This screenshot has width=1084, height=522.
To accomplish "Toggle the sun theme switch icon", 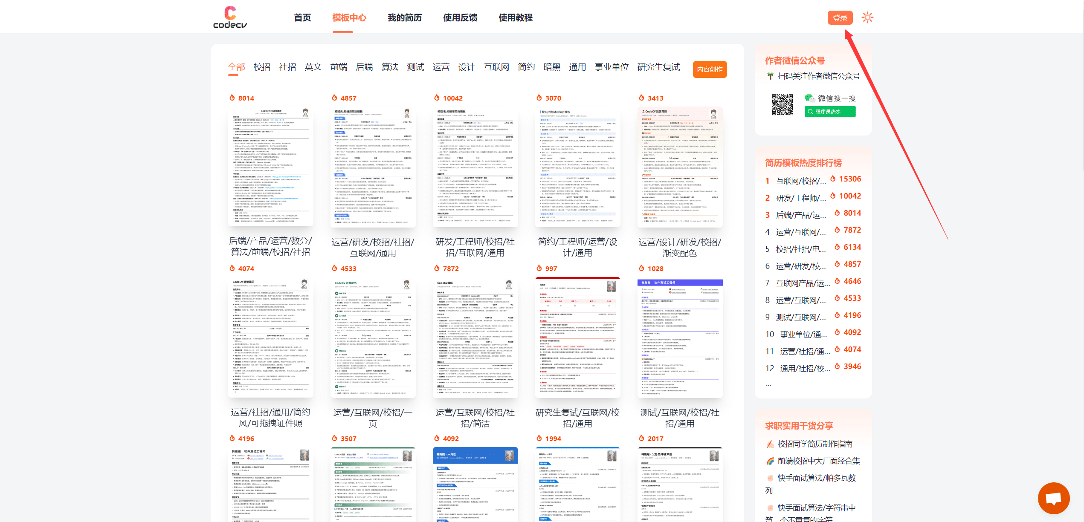I will coord(867,17).
